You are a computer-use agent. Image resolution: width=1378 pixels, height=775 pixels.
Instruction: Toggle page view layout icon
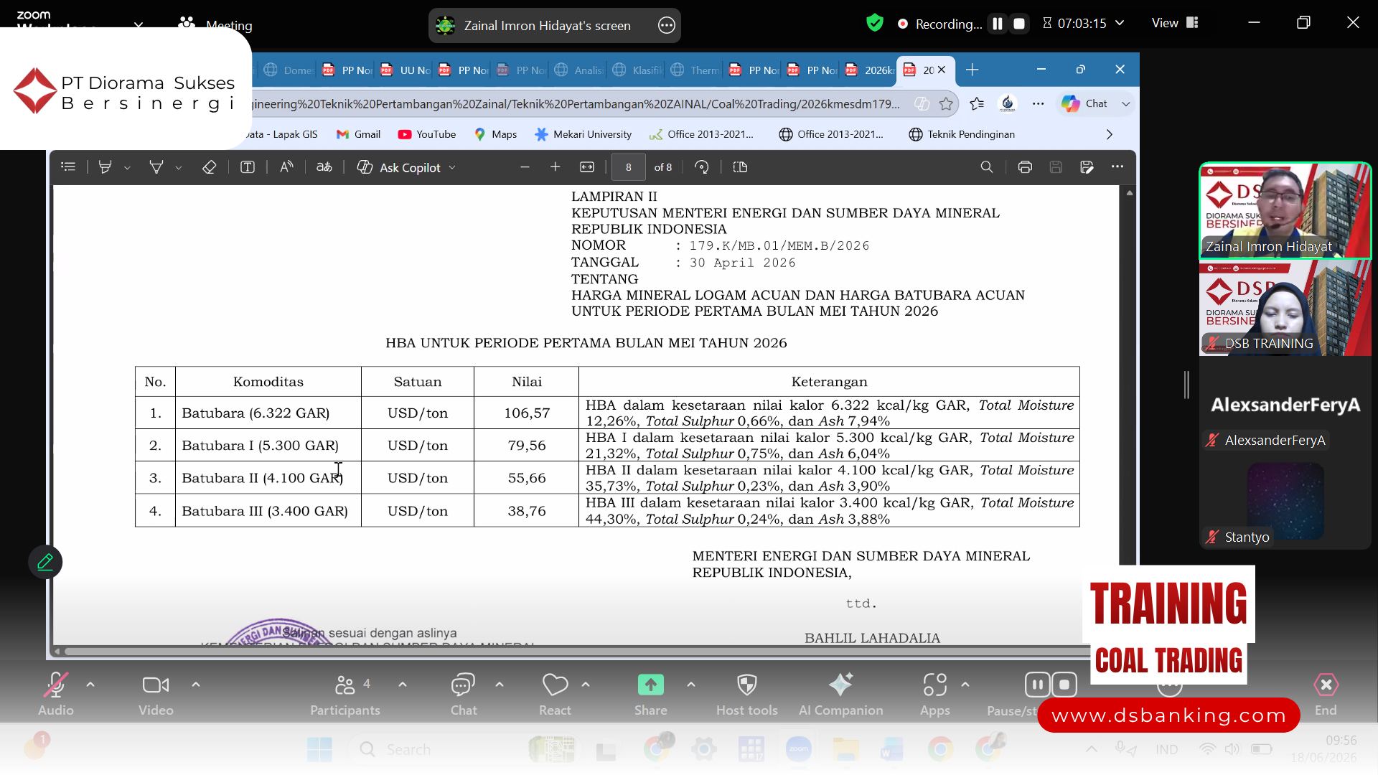(x=740, y=167)
